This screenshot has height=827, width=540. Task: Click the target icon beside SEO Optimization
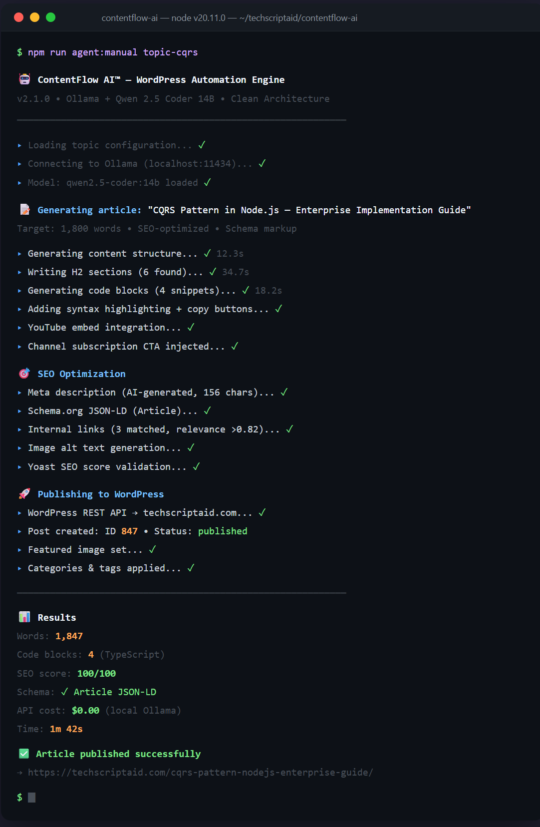[23, 373]
